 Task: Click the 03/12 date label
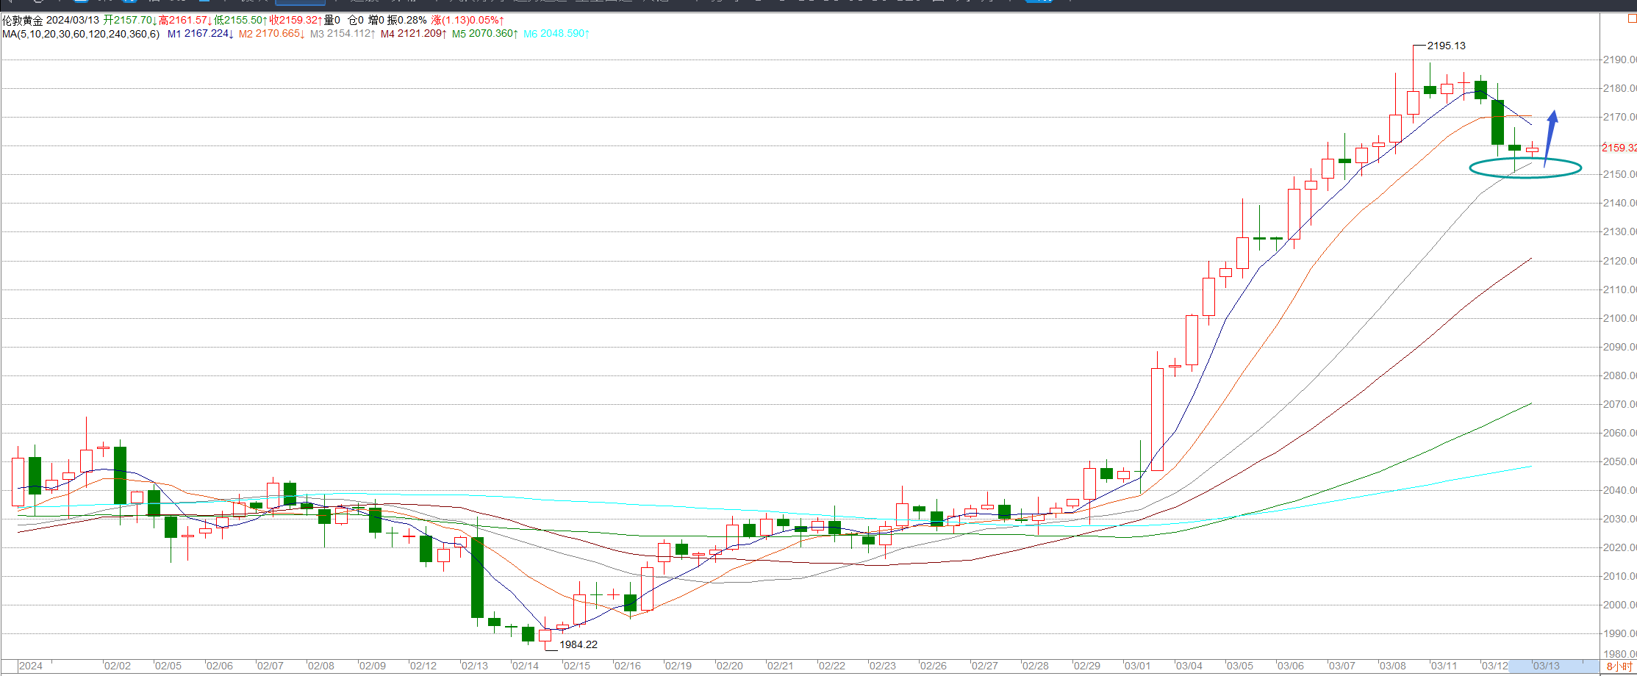coord(1494,666)
